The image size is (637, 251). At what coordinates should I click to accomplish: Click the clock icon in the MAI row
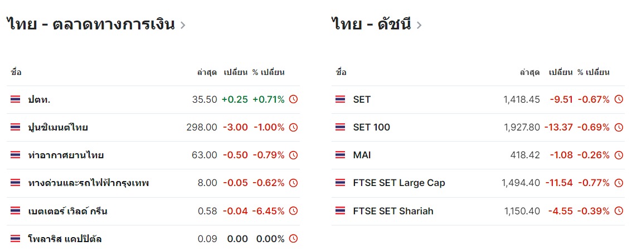click(x=619, y=155)
